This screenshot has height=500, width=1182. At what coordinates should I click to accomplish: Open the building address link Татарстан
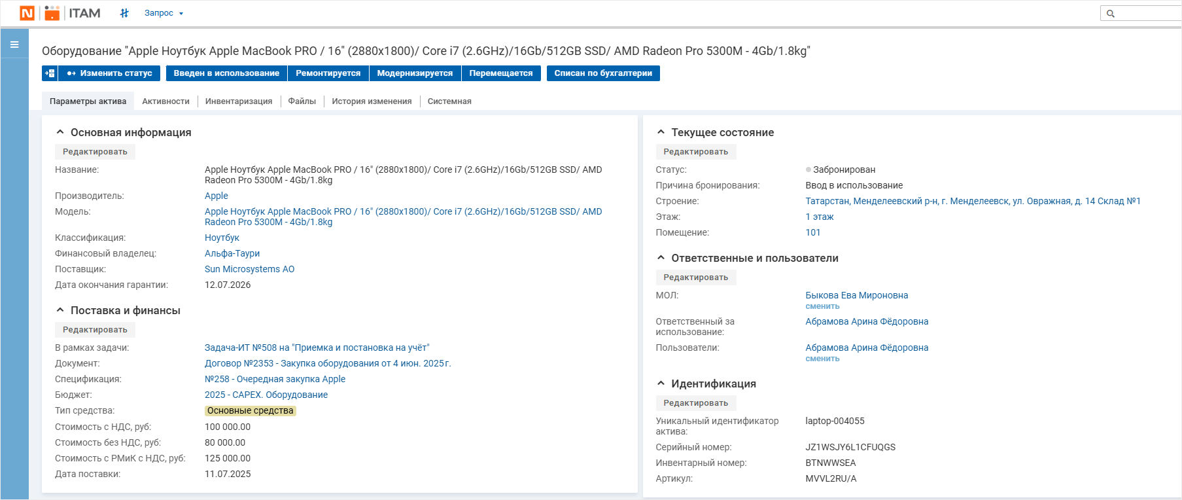point(973,201)
